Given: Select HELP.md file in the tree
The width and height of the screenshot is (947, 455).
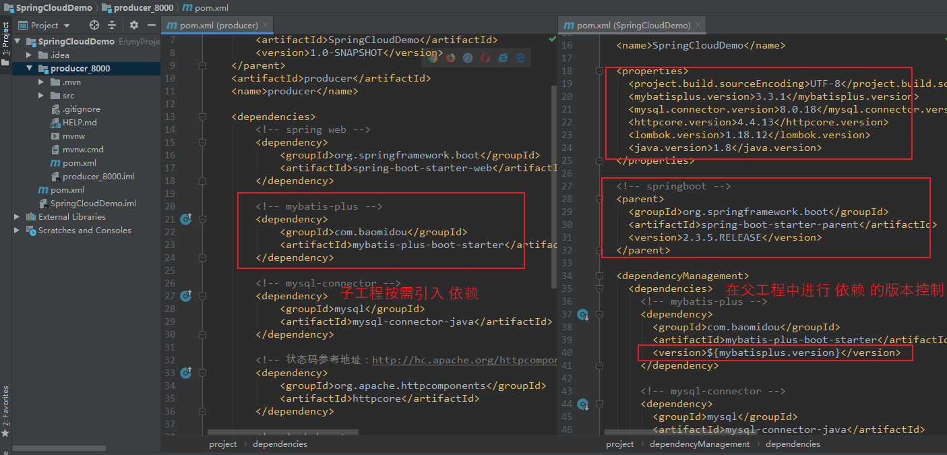Looking at the screenshot, I should 80,123.
